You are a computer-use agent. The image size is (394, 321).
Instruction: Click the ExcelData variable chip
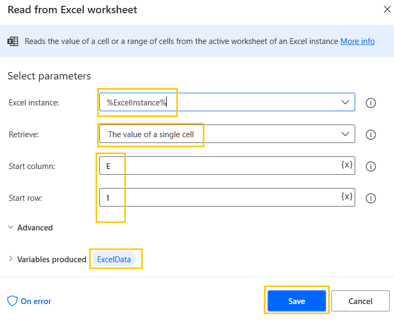(114, 260)
